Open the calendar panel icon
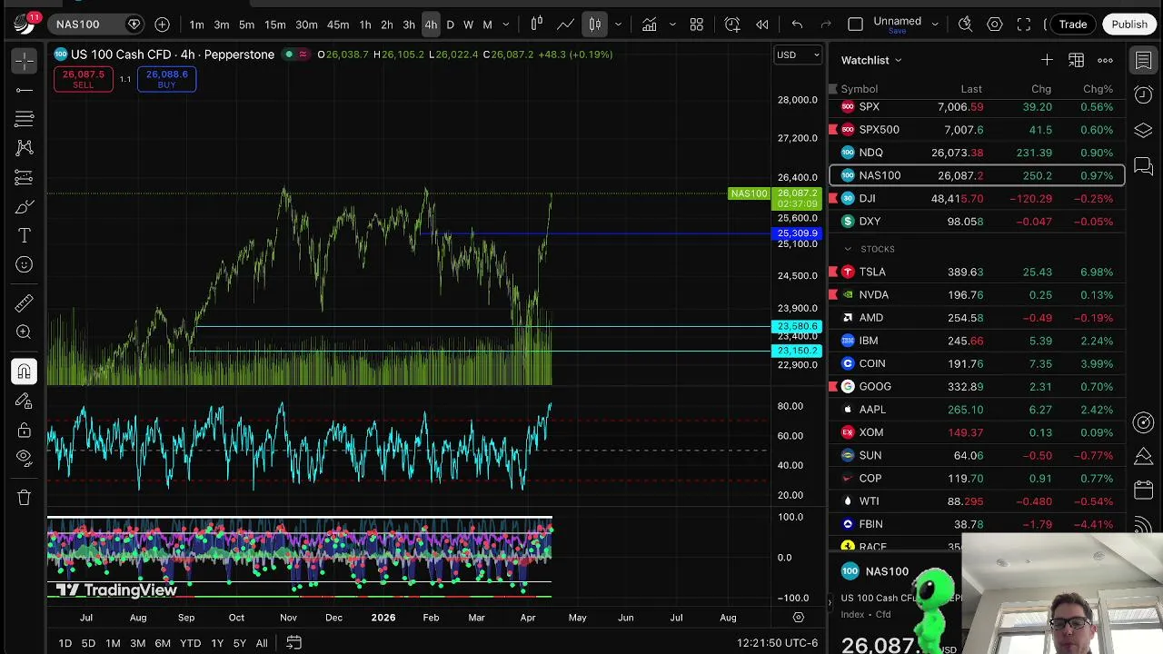 coord(1143,491)
